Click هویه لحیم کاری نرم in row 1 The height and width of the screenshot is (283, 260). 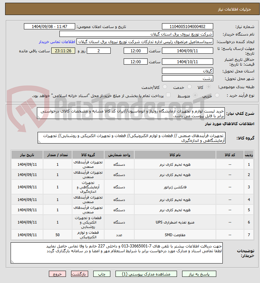[x=175, y=165]
